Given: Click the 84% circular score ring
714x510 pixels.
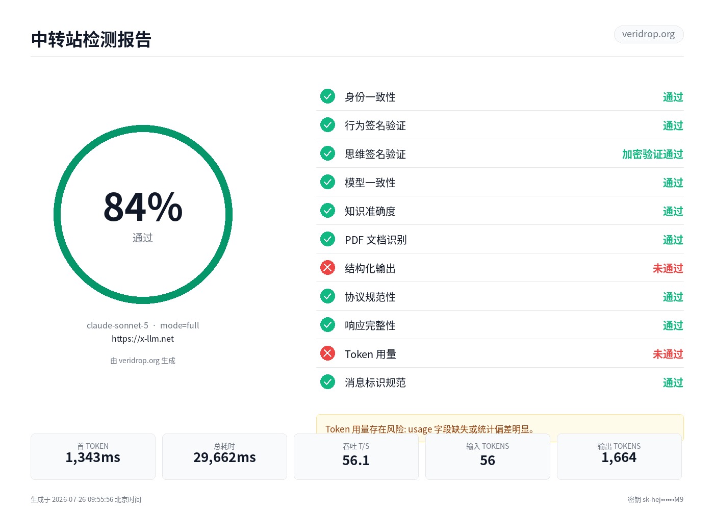Looking at the screenshot, I should click(x=143, y=215).
